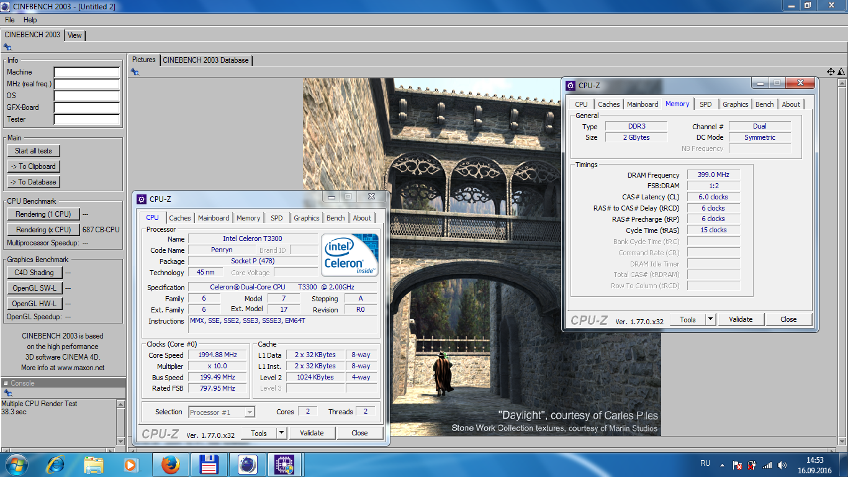Open the wireless network signal icon
This screenshot has width=848, height=477.
(767, 465)
